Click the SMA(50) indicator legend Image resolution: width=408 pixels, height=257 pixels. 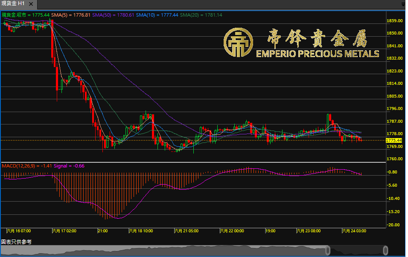113,15
